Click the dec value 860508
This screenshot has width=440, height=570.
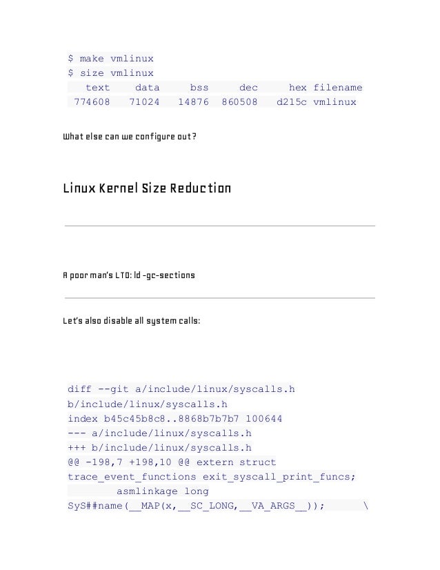coord(239,102)
